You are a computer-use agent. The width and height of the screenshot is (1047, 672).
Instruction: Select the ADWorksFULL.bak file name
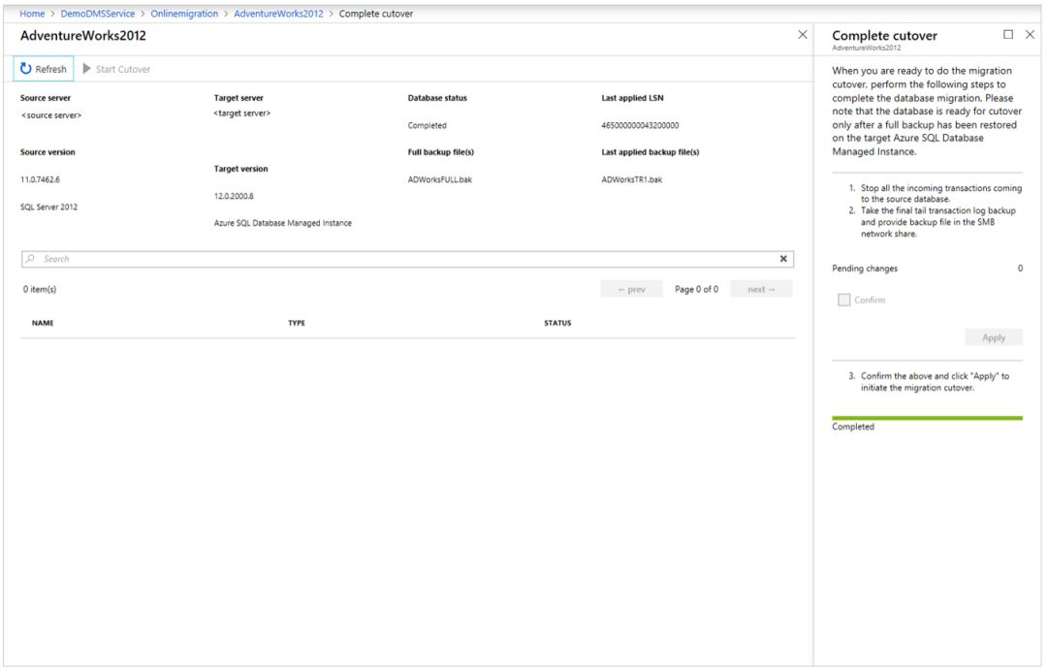coord(440,179)
